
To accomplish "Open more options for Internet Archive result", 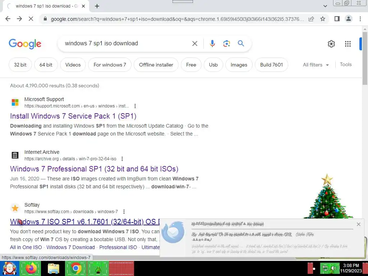I will [x=122, y=159].
